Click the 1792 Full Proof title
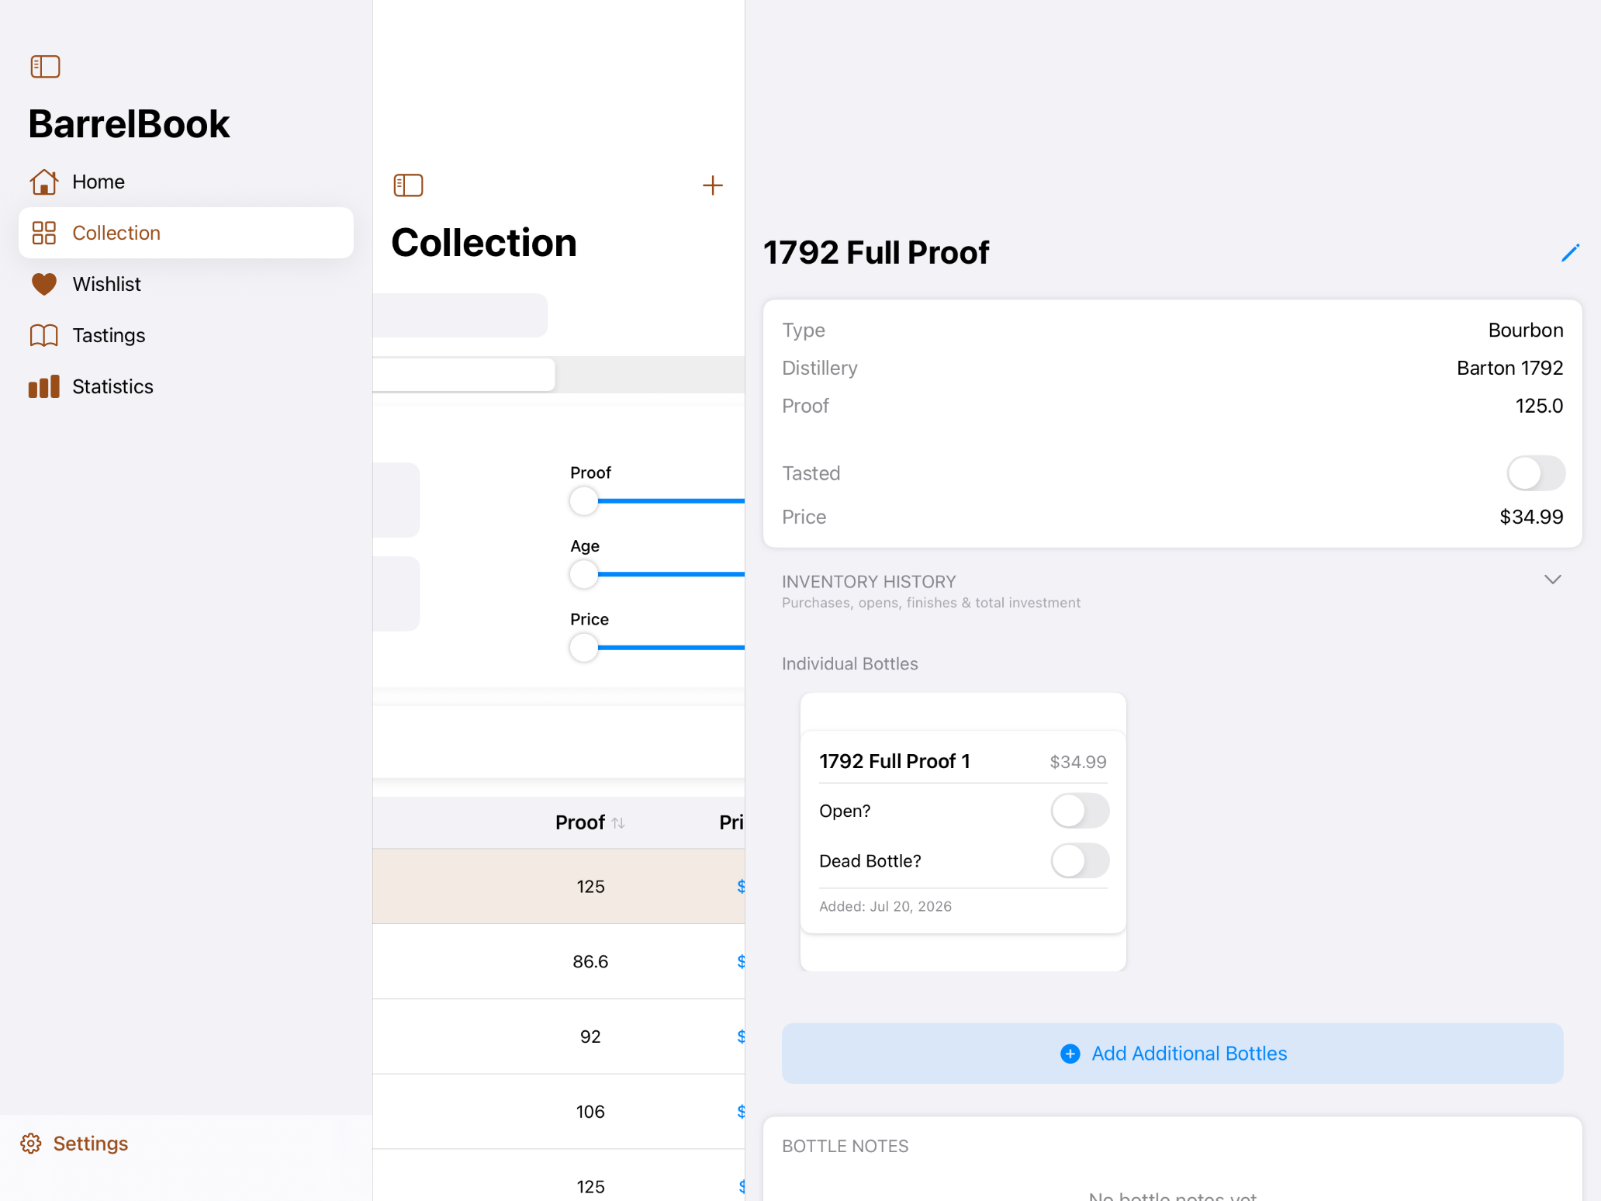This screenshot has height=1201, width=1601. (x=876, y=253)
